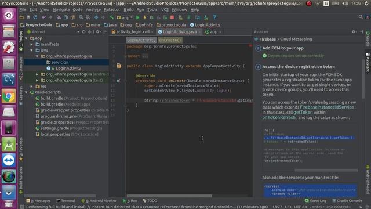This screenshot has width=371, height=209.
Task: Hide the Assistant panel with its hide icon
Action: pos(362,31)
